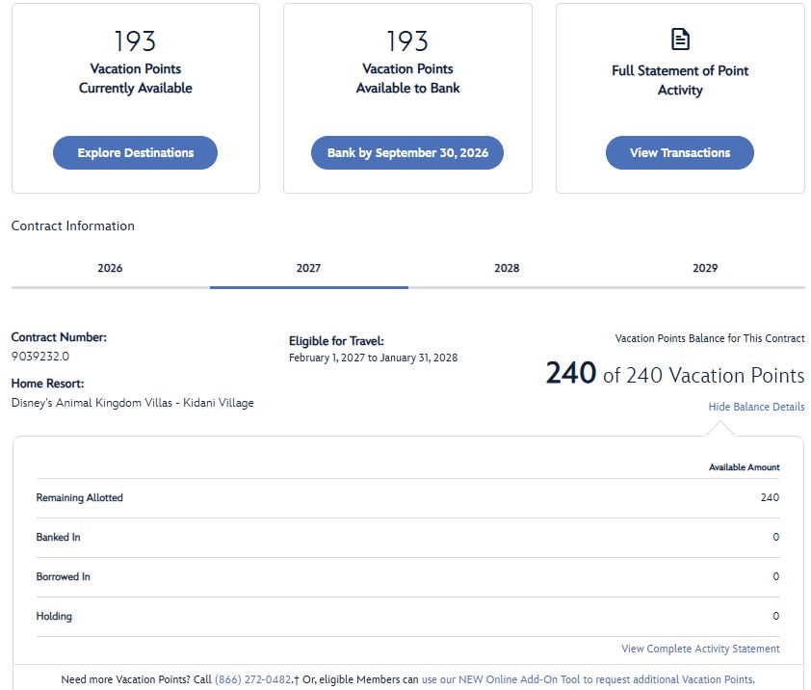Go to the 2029 tab

click(x=704, y=268)
